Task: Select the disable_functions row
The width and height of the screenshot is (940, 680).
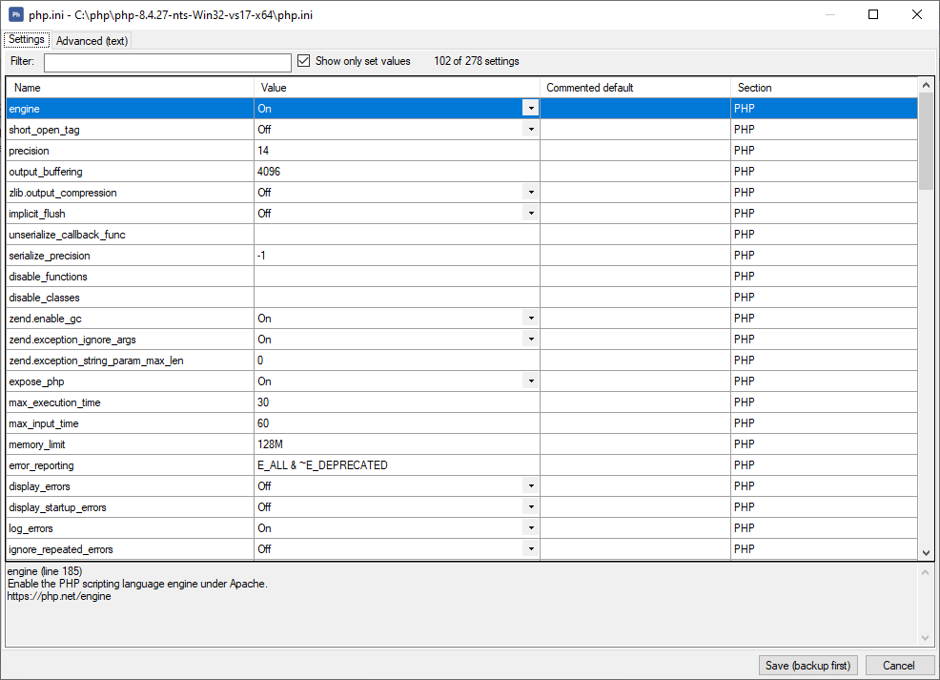Action: 462,277
